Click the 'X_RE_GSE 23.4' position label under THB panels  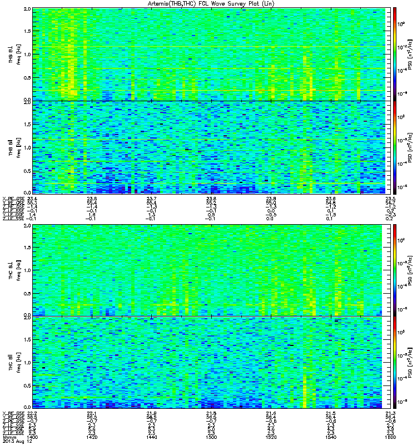[x=20, y=199]
